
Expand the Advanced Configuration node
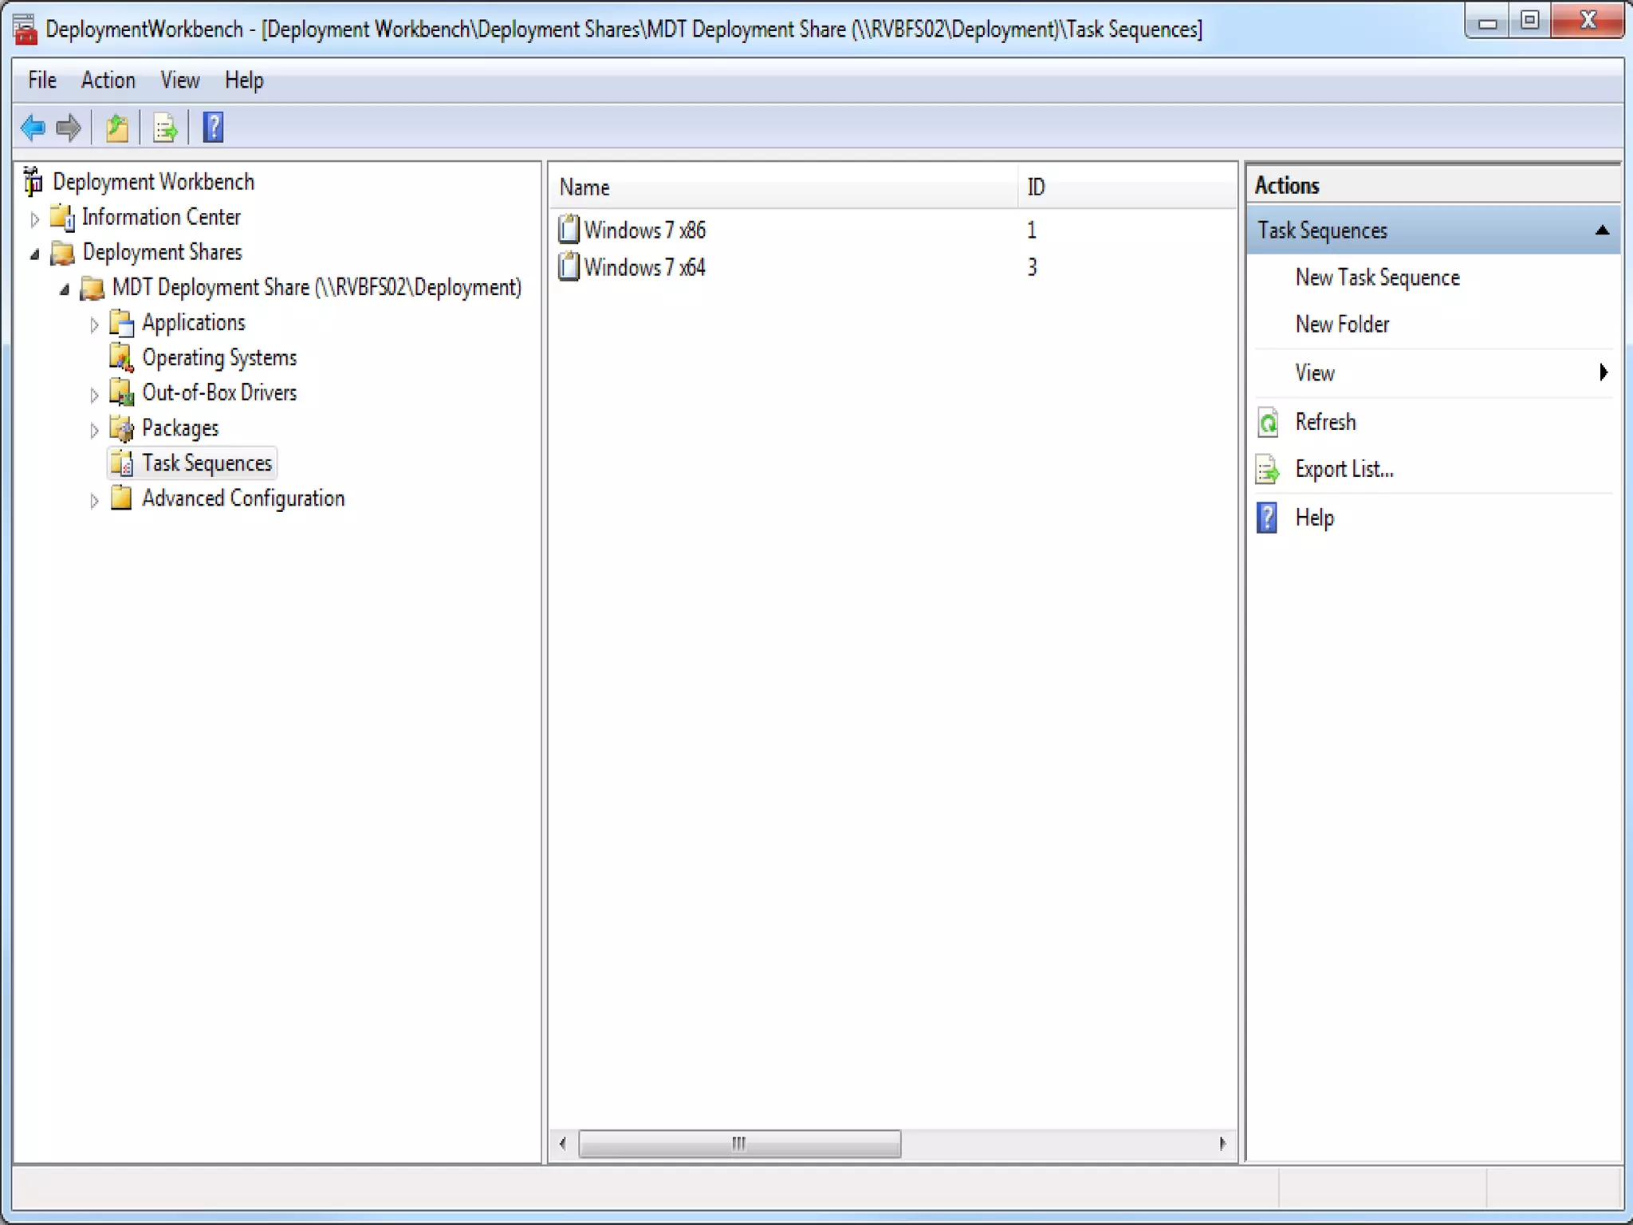(x=94, y=501)
